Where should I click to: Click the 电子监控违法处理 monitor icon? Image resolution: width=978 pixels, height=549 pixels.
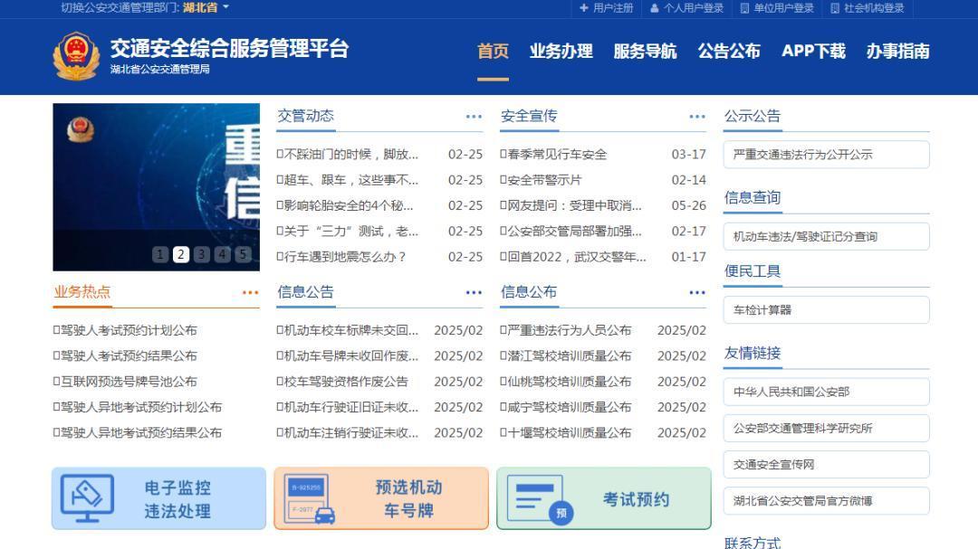[x=87, y=498]
